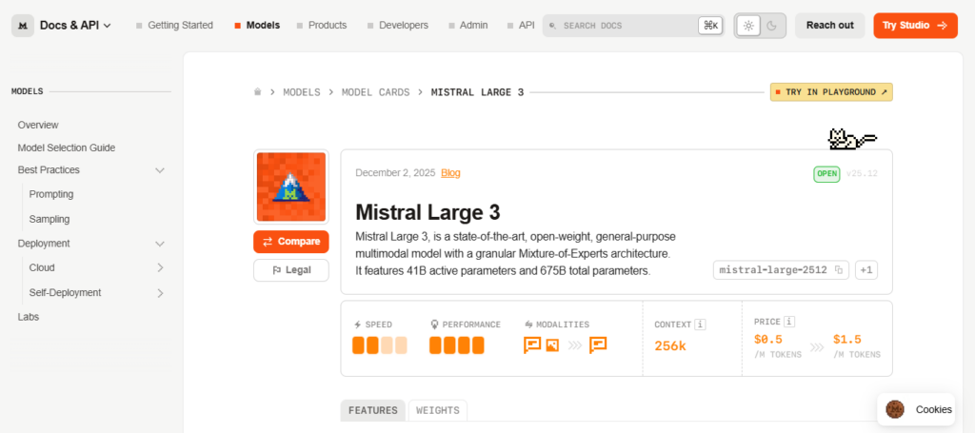Screen dimensions: 975x433
Task: Collapse Best Practices chevron
Action: [x=160, y=170]
